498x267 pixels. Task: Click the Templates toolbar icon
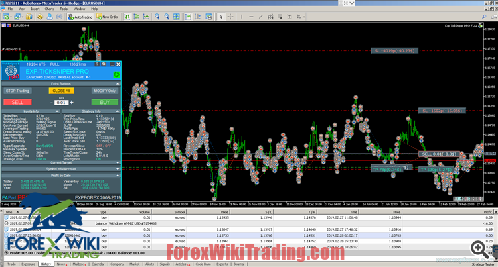[208, 17]
